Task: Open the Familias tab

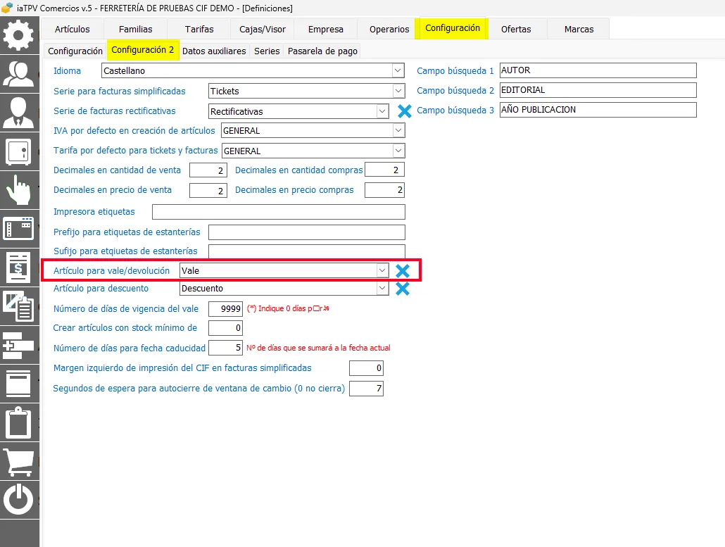Action: (x=135, y=29)
